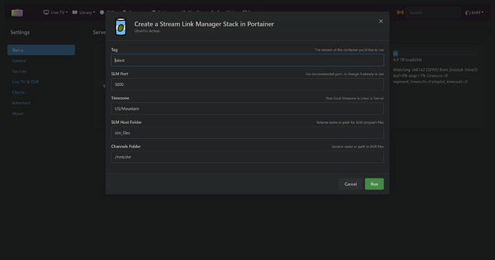Click the 'The version of the container you'd like to run' hint
This screenshot has height=260, width=495.
[349, 50]
